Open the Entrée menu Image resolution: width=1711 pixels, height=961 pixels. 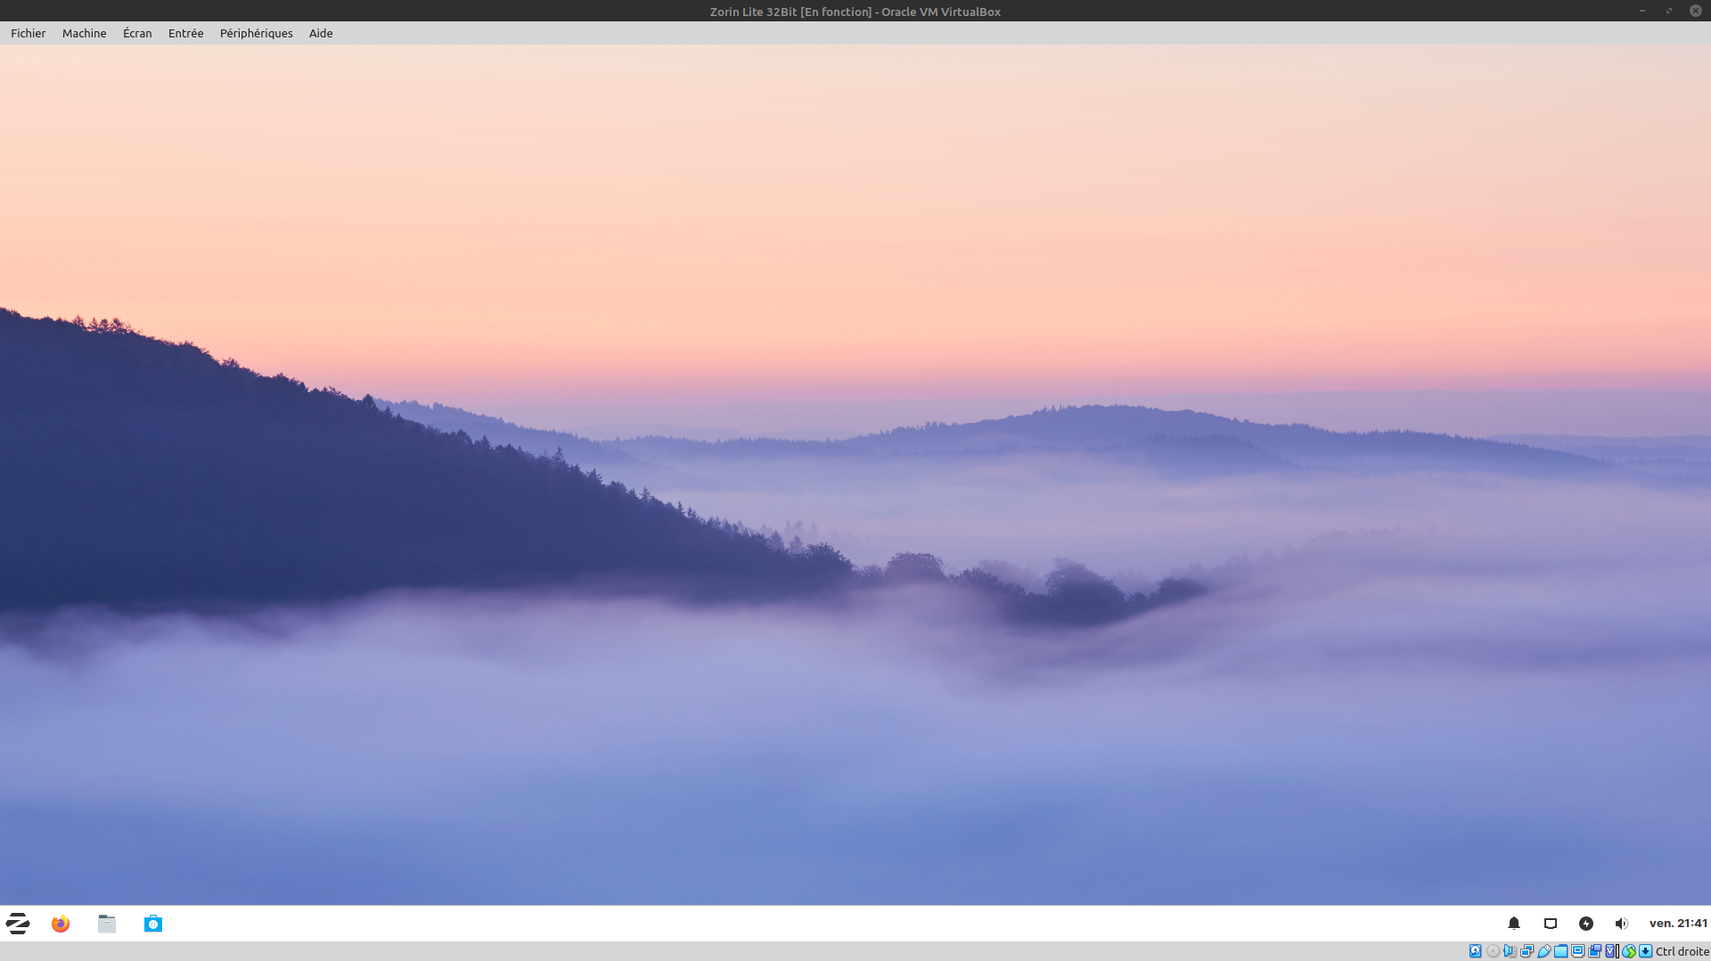click(x=186, y=33)
